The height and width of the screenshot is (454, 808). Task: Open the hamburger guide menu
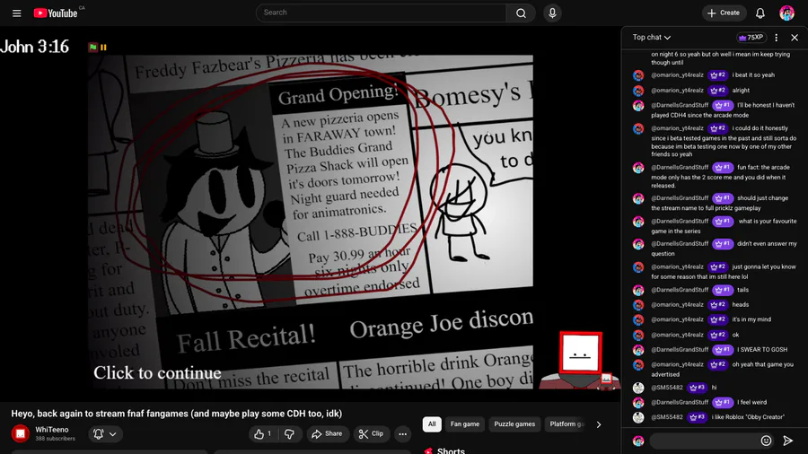pos(16,13)
